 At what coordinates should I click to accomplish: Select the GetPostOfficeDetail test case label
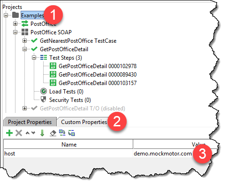tap(64, 49)
